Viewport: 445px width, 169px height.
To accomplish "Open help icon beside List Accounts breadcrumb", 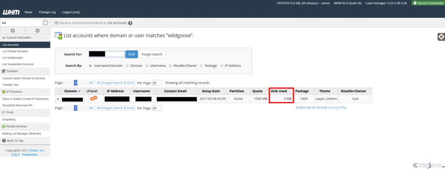I will tap(130, 23).
